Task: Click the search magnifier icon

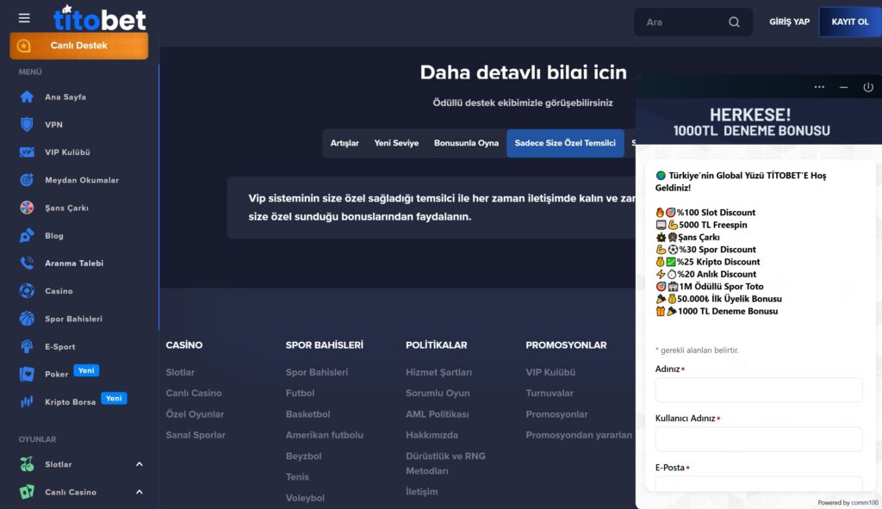Action: point(734,22)
